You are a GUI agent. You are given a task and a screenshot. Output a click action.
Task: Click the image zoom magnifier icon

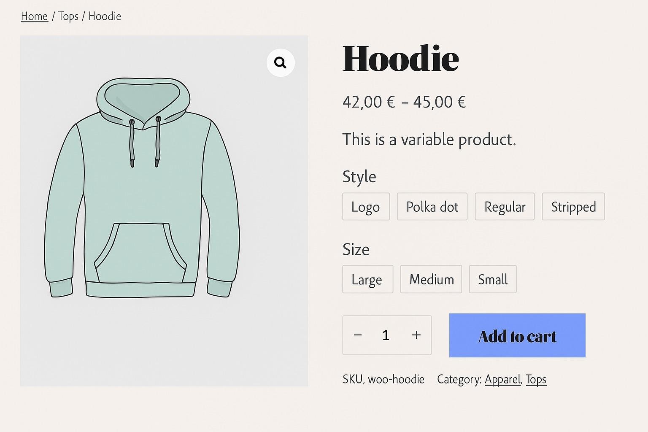point(281,62)
